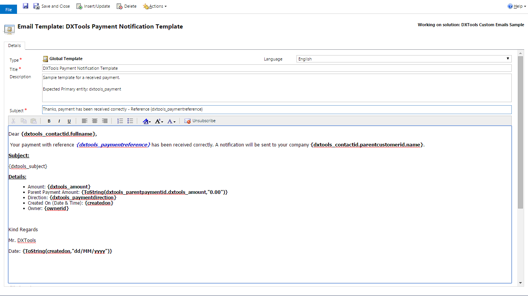Click the Subject input field
528x296 pixels.
[x=277, y=109]
